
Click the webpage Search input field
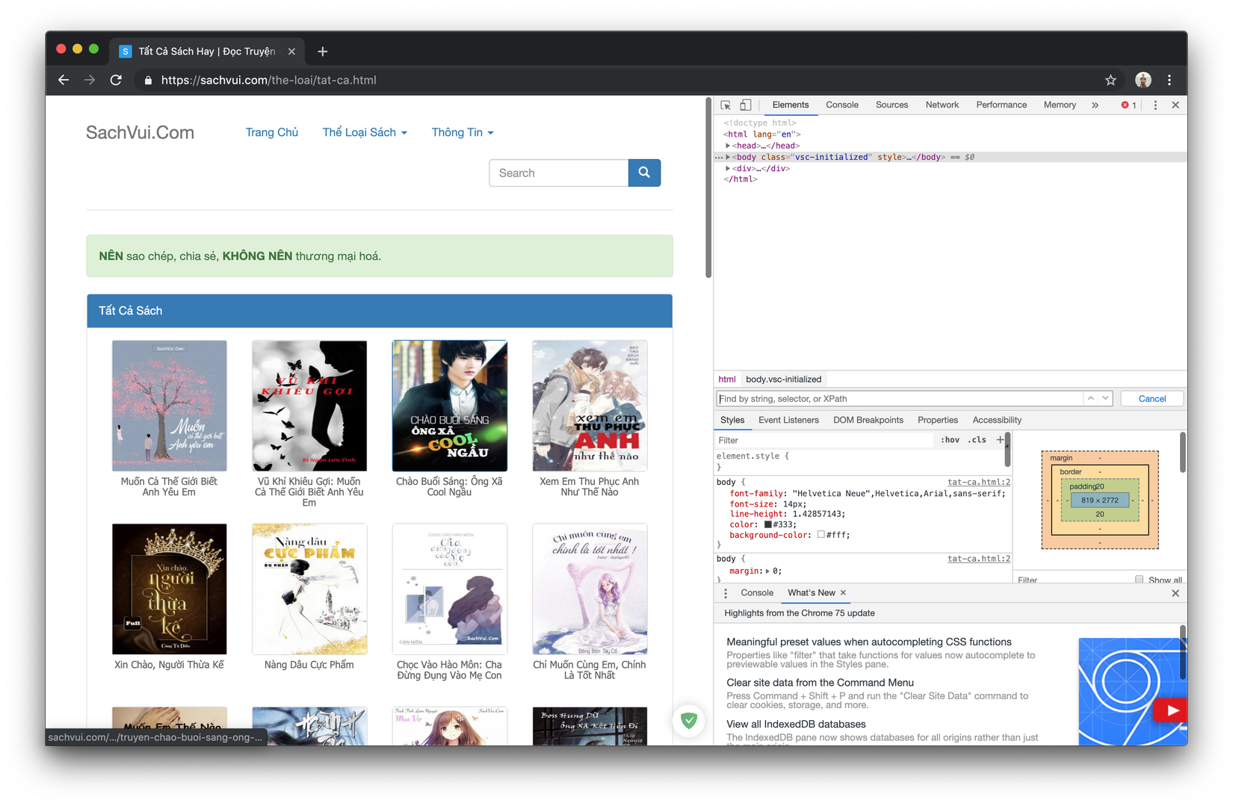[559, 173]
